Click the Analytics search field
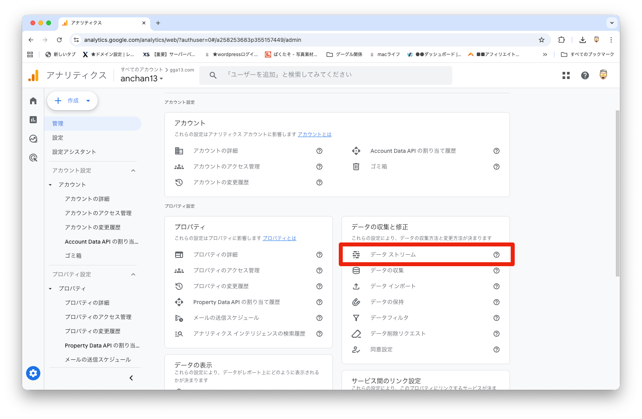The width and height of the screenshot is (642, 419). pos(326,75)
